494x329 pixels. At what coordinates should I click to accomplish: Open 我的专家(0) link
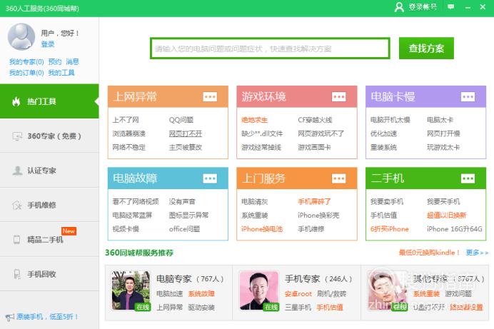[26, 61]
